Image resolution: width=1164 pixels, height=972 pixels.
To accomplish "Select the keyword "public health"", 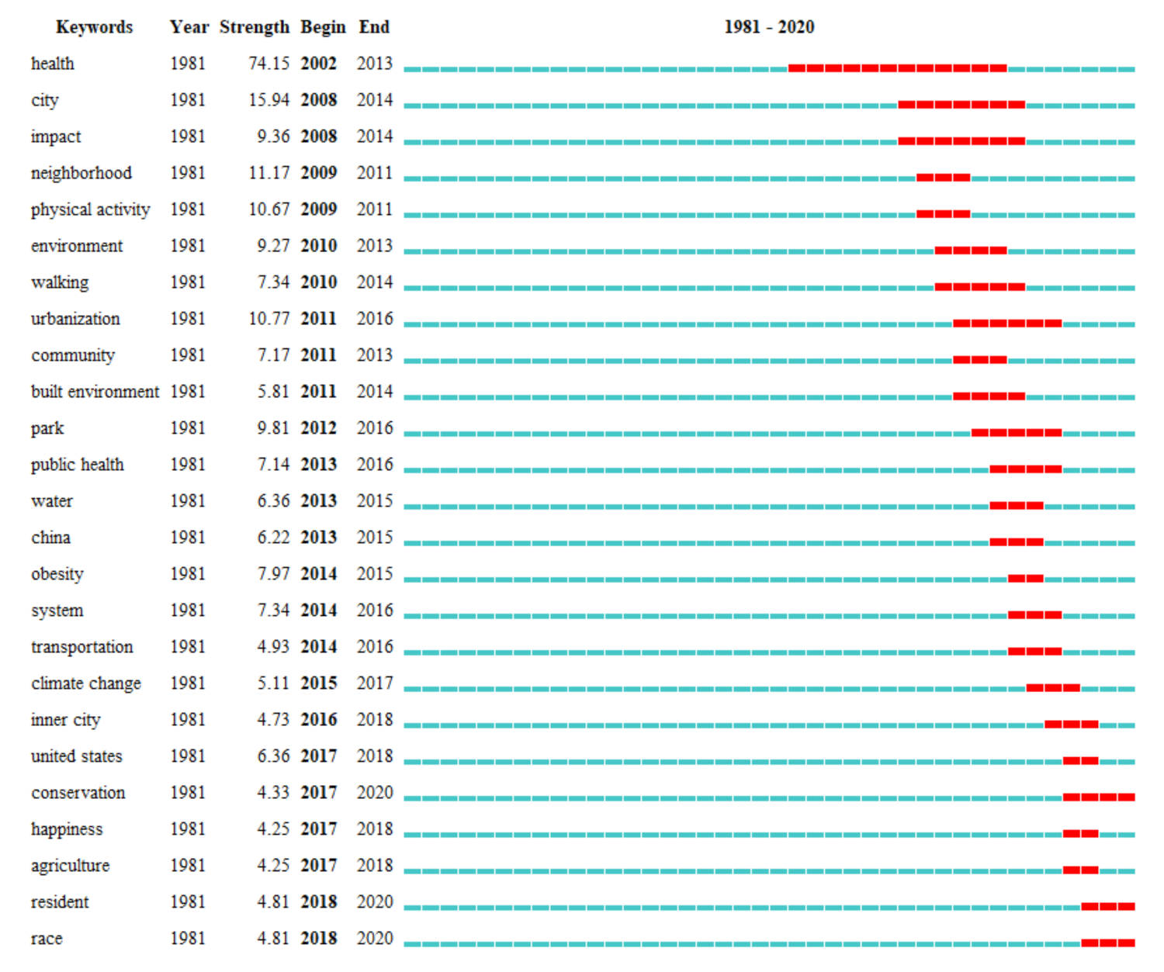I will coord(78,465).
